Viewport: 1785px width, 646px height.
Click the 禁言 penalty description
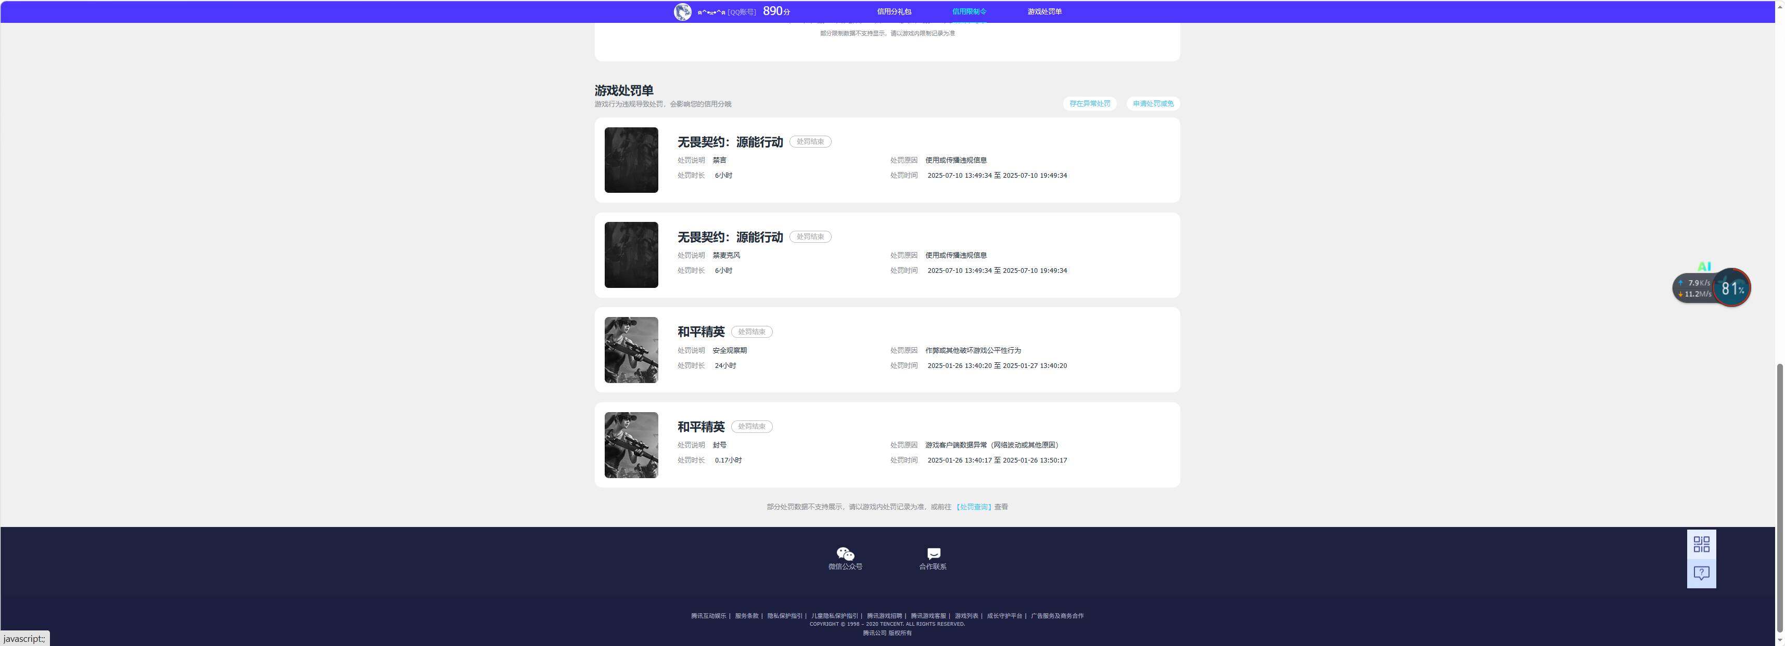coord(719,161)
